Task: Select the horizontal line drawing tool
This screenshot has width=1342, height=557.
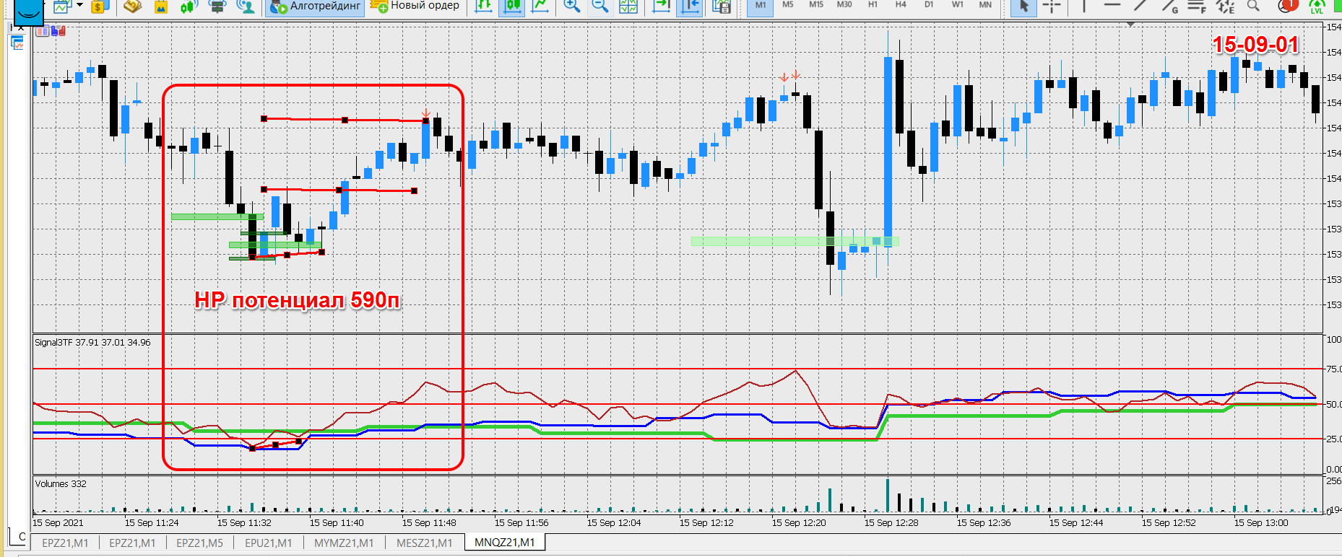Action: pos(1112,6)
